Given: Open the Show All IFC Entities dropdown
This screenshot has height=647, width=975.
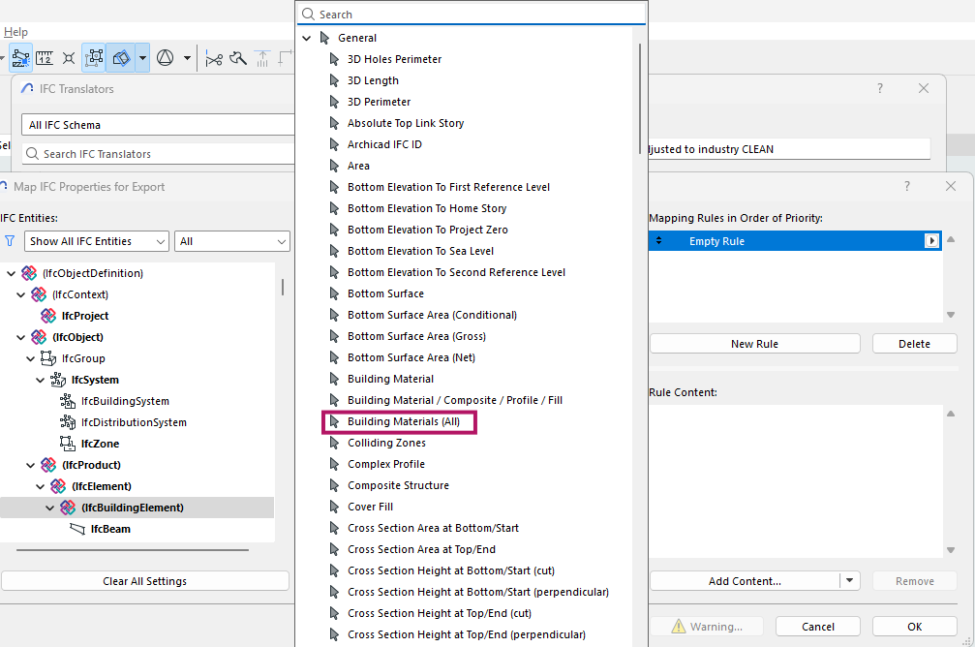Looking at the screenshot, I should click(97, 241).
